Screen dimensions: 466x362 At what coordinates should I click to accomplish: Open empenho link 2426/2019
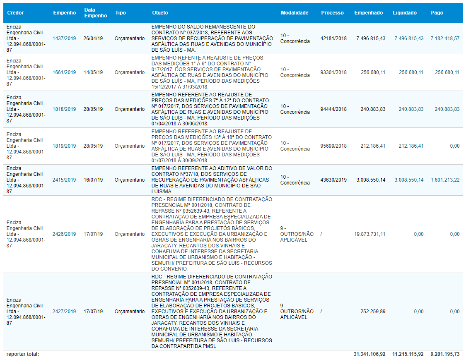click(x=64, y=234)
